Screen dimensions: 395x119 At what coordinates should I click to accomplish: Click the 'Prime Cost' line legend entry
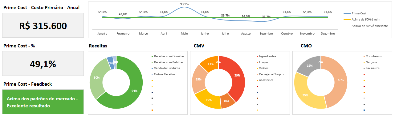pos(355,13)
